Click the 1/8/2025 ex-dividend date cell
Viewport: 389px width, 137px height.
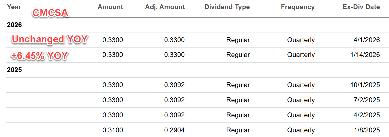coord(367,130)
